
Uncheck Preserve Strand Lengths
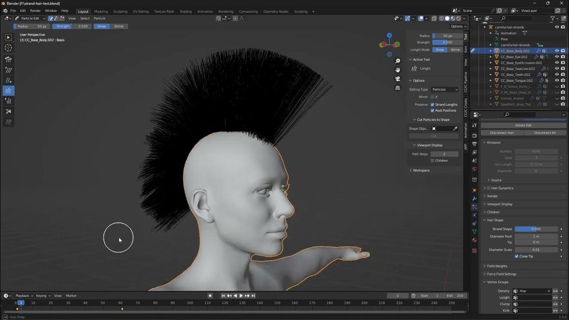coord(432,104)
